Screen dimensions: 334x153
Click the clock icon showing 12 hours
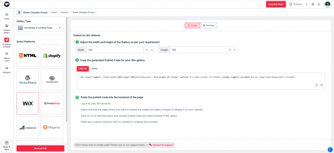290,4
